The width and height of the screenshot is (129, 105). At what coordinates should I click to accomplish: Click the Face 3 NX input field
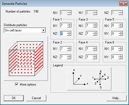click(89, 25)
